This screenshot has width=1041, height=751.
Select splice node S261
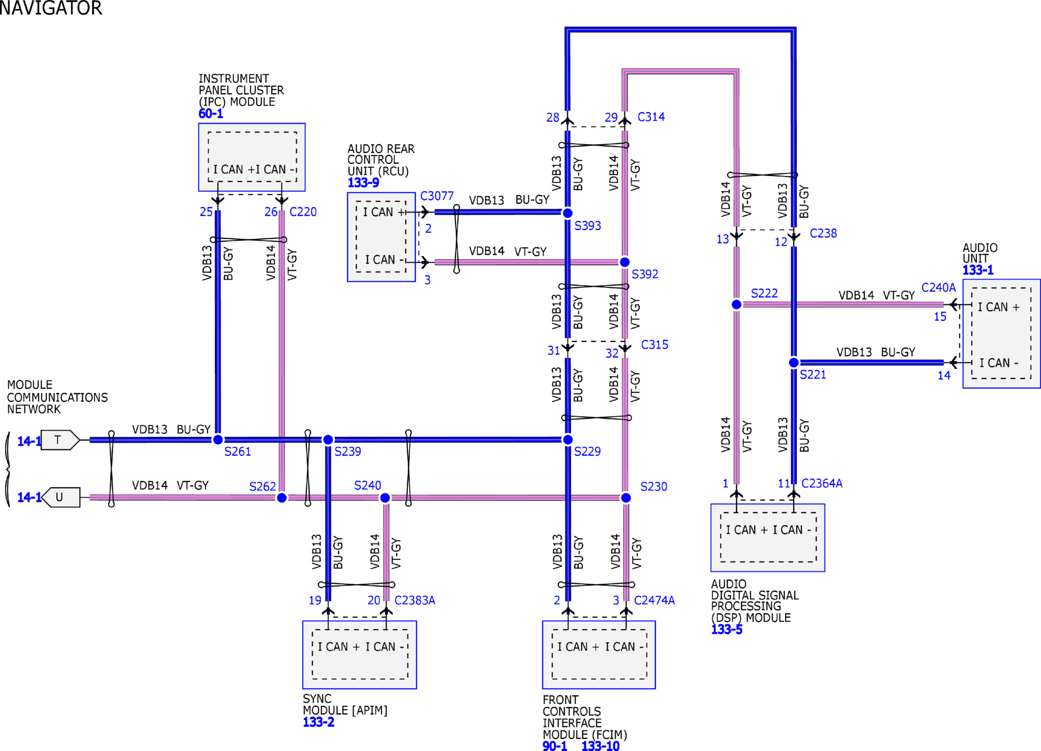pos(218,439)
